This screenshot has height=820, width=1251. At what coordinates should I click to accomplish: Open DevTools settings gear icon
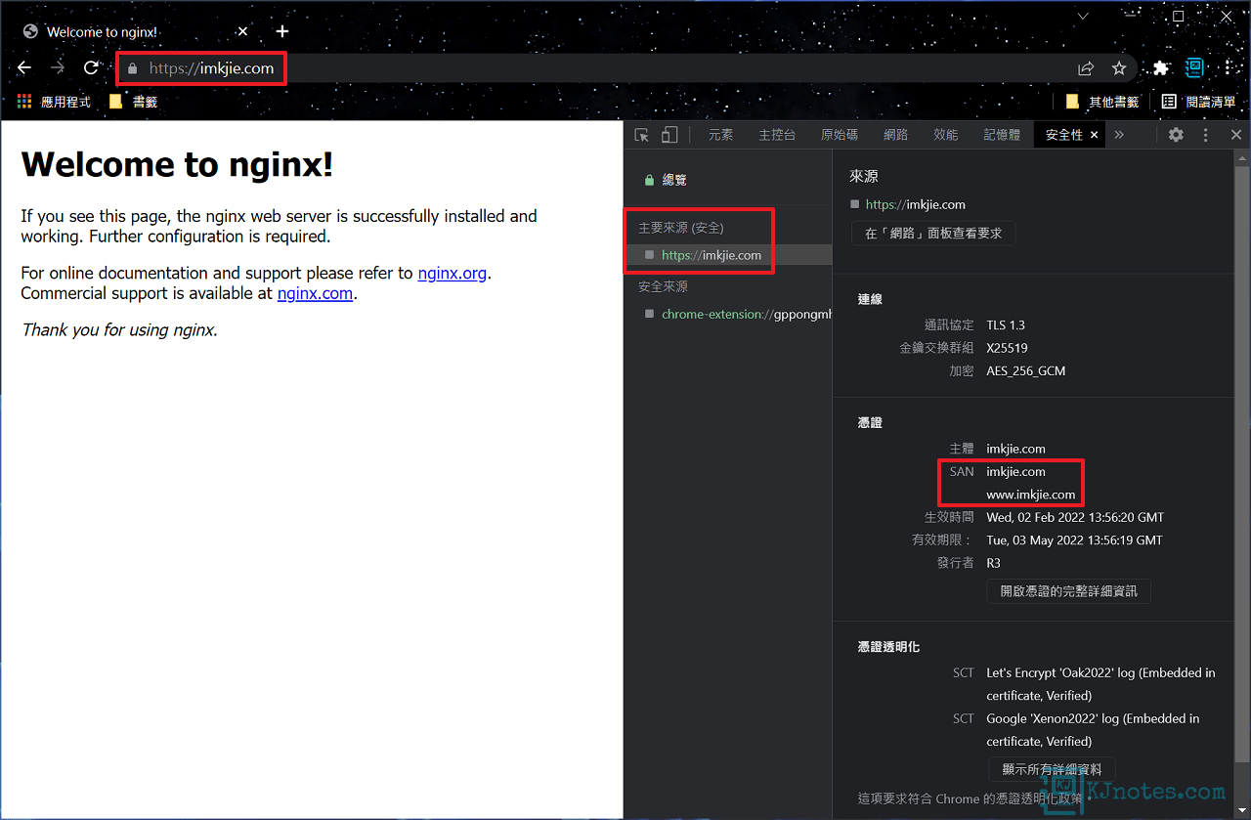click(x=1176, y=135)
